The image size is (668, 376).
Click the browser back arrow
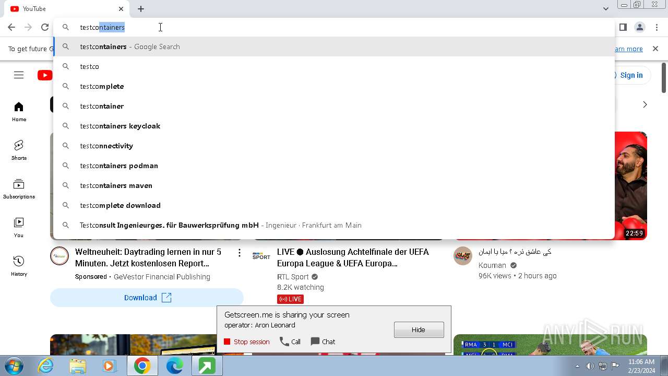coord(11,27)
